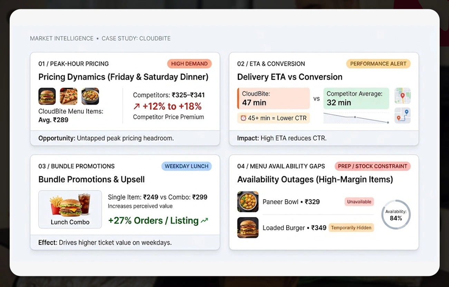Click the +27% Orders / Listing value
This screenshot has height=287, width=449.
tap(153, 220)
